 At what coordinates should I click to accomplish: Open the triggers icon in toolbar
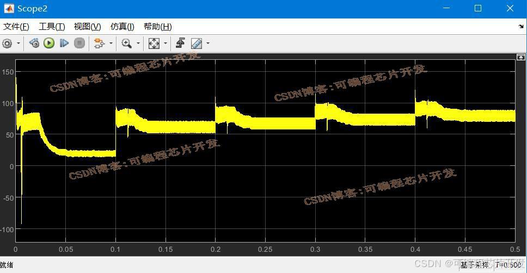pos(181,43)
